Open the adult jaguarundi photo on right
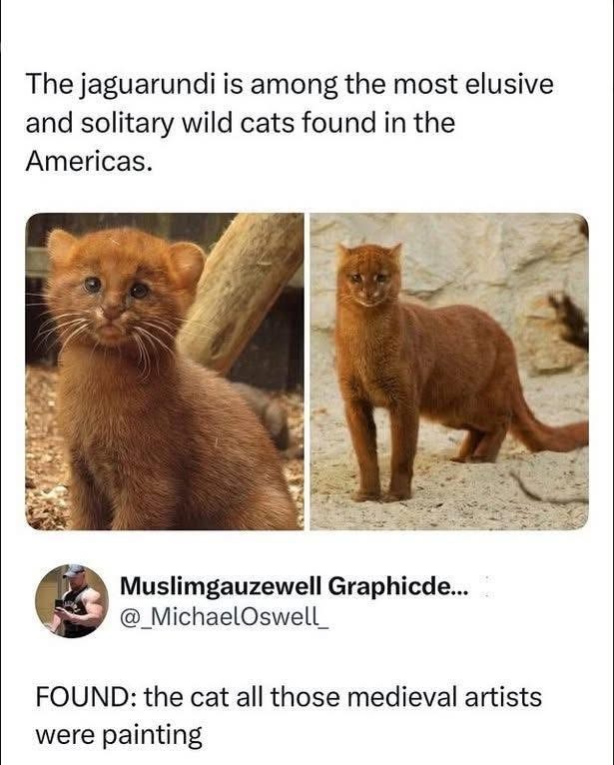Image resolution: width=614 pixels, height=765 pixels. tap(448, 371)
